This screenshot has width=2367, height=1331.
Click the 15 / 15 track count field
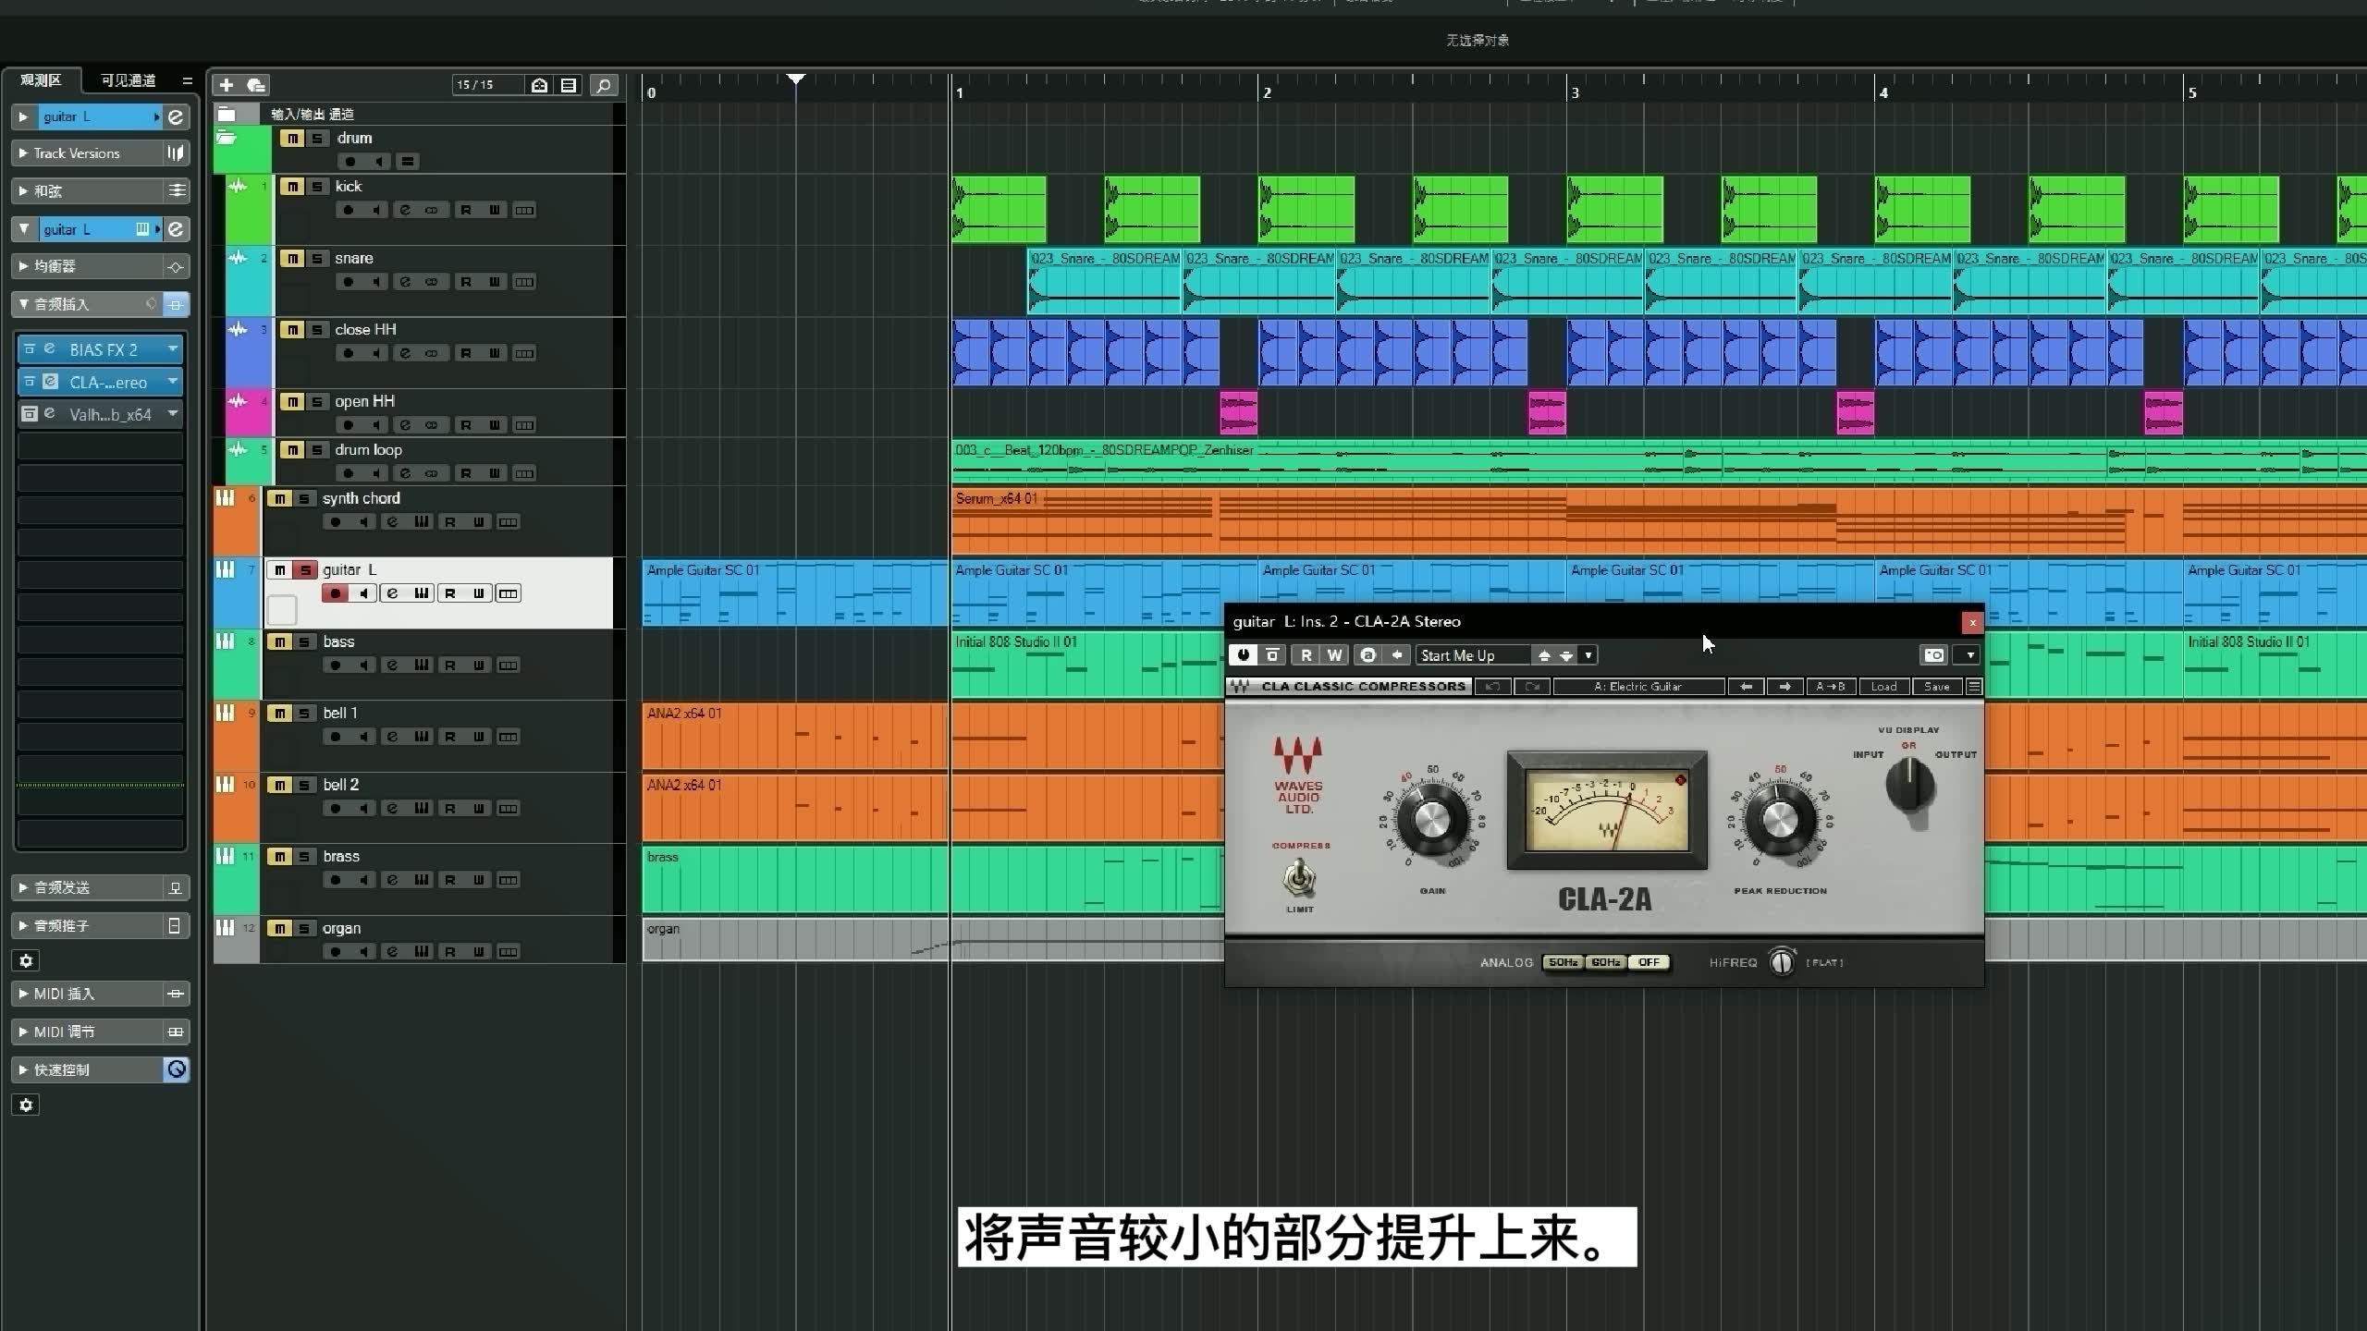click(487, 85)
